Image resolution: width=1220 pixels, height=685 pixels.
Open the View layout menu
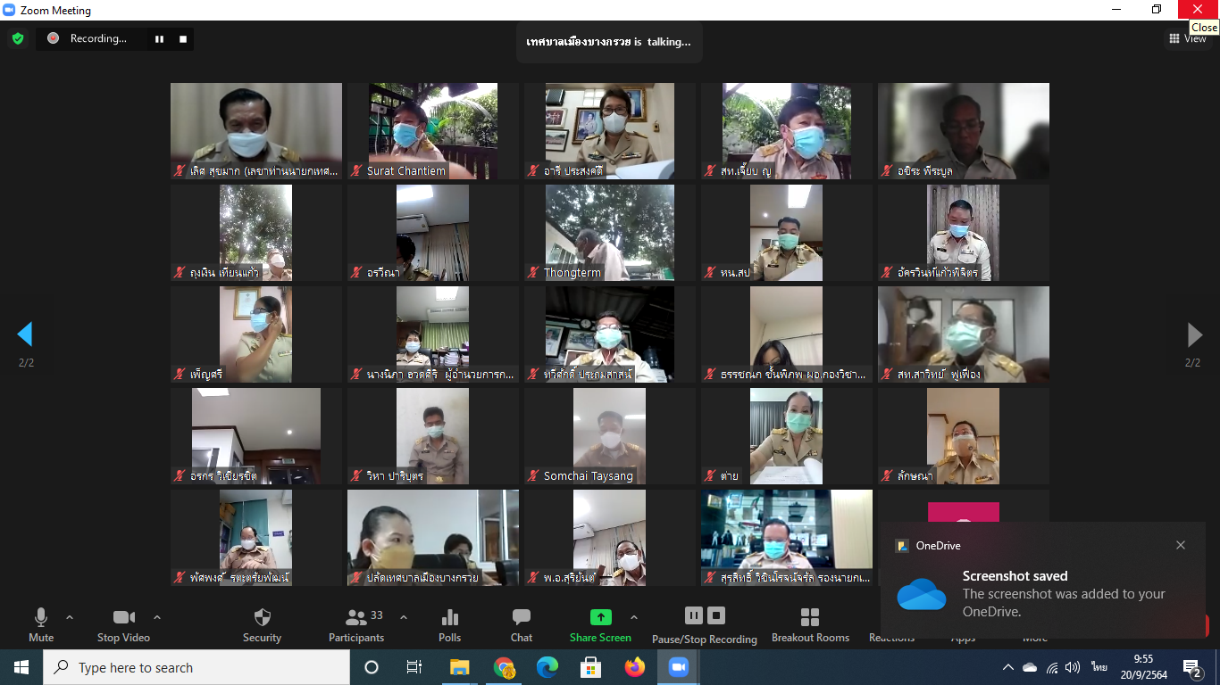(1188, 38)
